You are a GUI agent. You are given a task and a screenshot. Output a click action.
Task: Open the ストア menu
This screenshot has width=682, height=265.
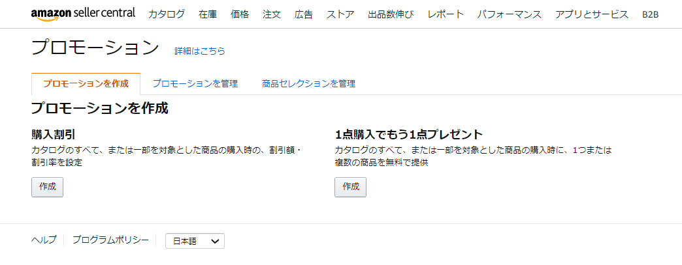pyautogui.click(x=340, y=14)
